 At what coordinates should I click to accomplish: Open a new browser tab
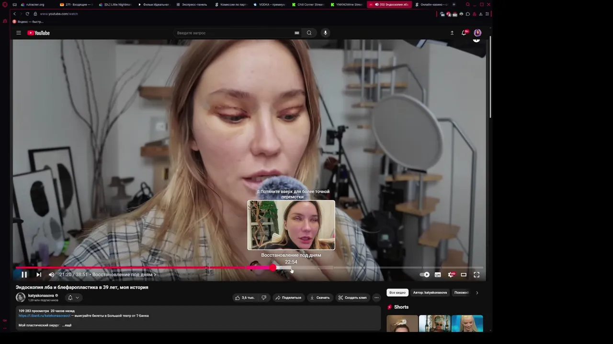pos(454,4)
